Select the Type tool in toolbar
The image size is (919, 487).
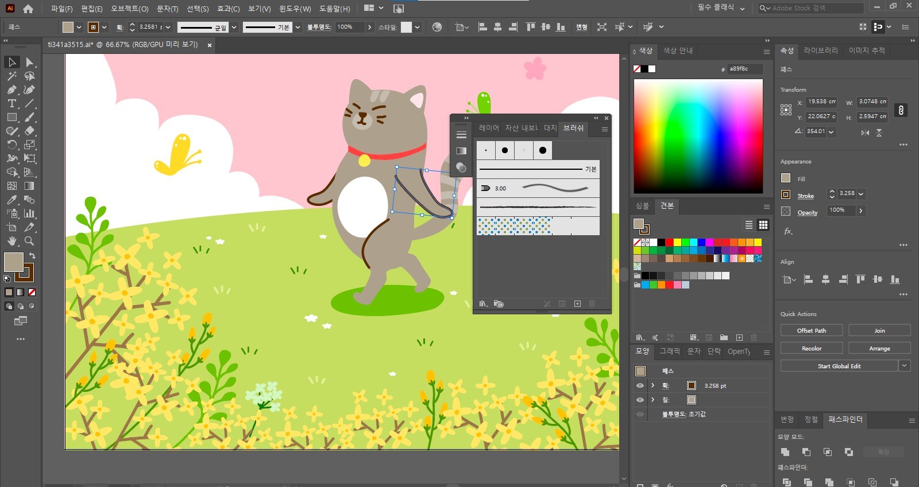(11, 103)
